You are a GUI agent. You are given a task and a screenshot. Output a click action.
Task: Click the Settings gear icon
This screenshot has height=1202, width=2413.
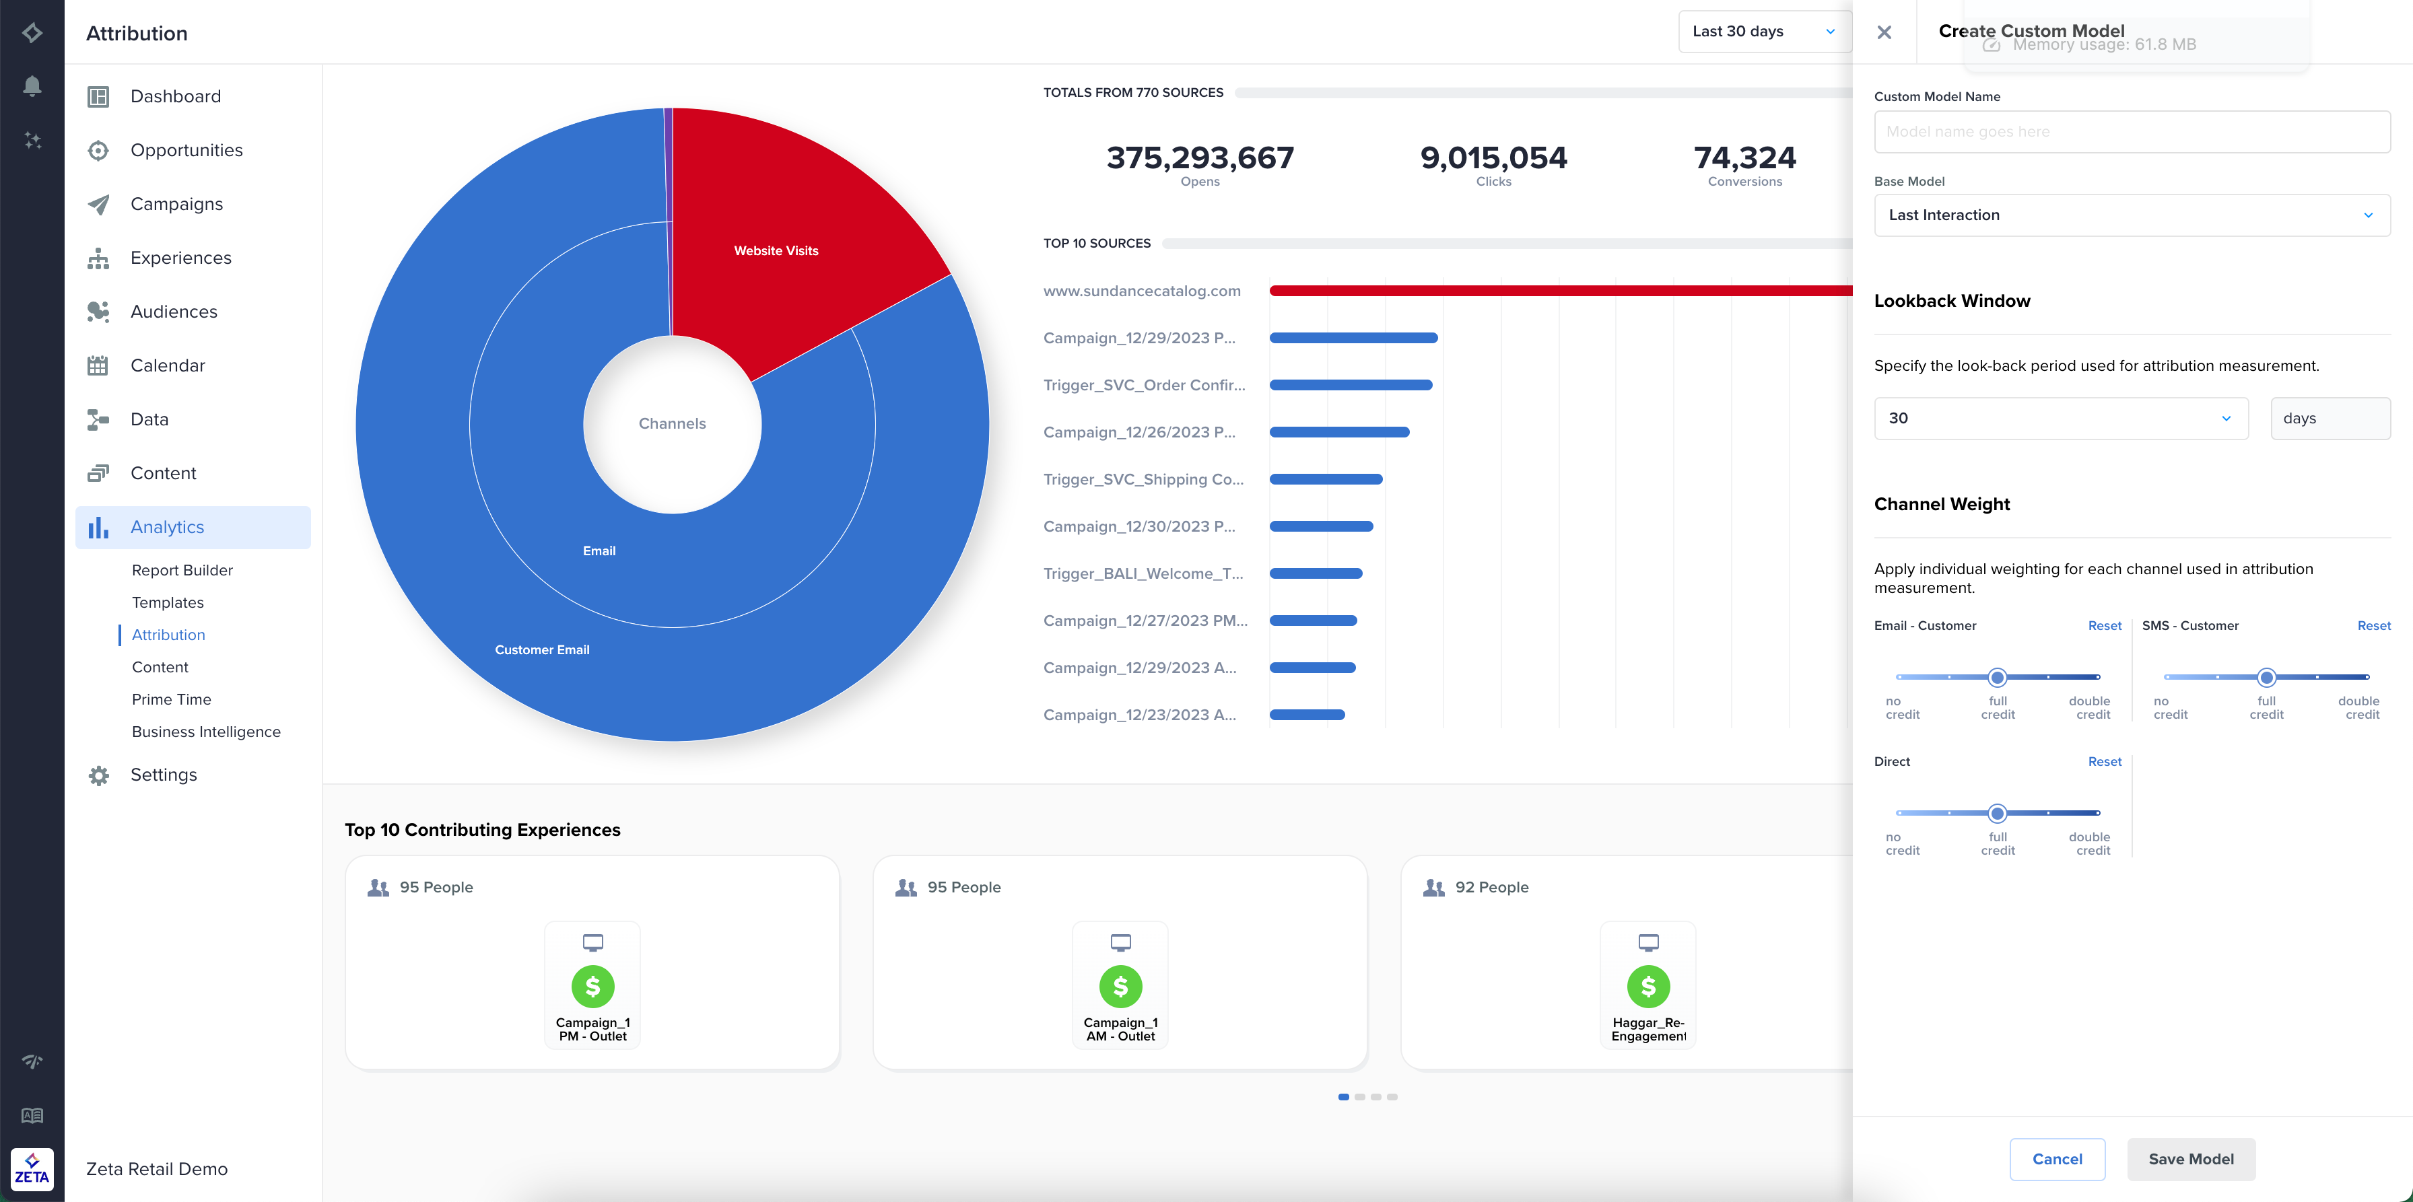(98, 775)
